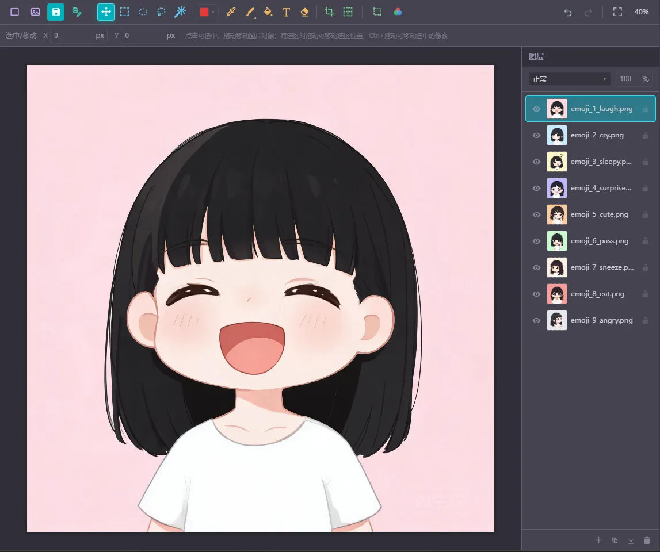Click the new canvas icon

click(15, 11)
